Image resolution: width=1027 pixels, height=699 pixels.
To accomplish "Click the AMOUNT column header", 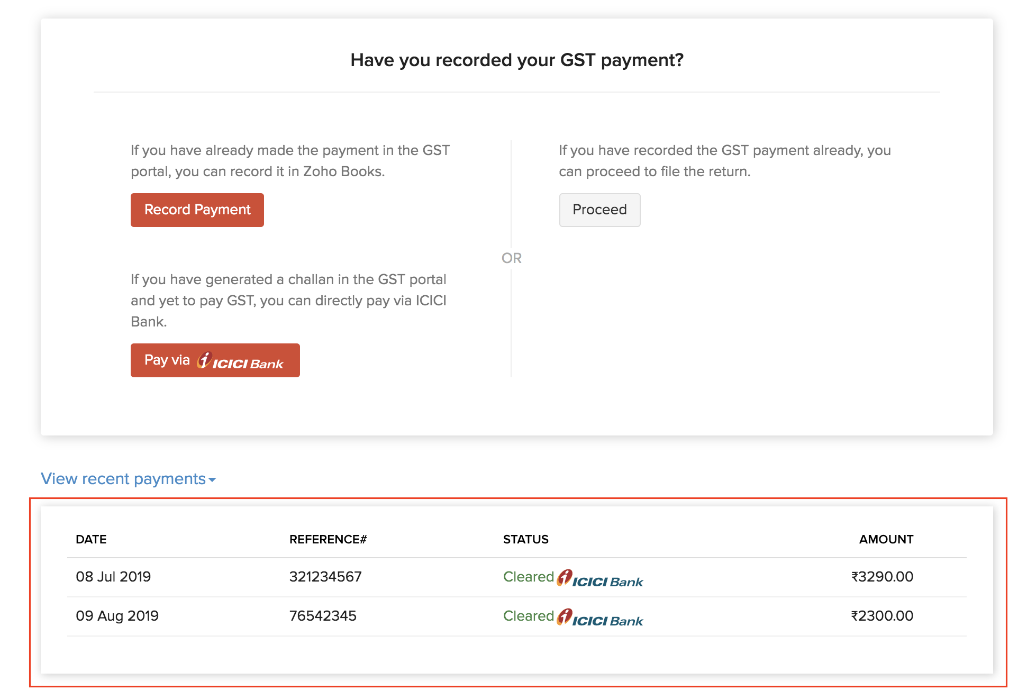I will click(886, 539).
